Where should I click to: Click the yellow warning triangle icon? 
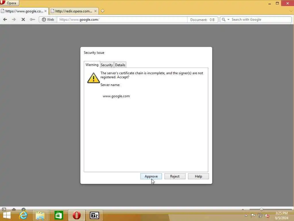pyautogui.click(x=93, y=78)
